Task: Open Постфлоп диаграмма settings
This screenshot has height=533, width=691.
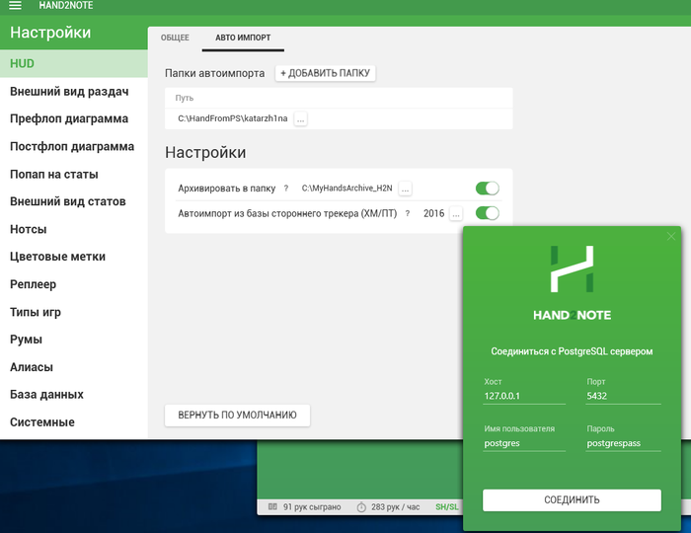Action: point(74,146)
